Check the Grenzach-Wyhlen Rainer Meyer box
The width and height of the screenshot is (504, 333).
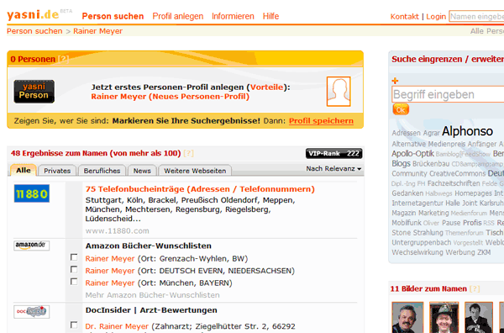click(x=74, y=257)
